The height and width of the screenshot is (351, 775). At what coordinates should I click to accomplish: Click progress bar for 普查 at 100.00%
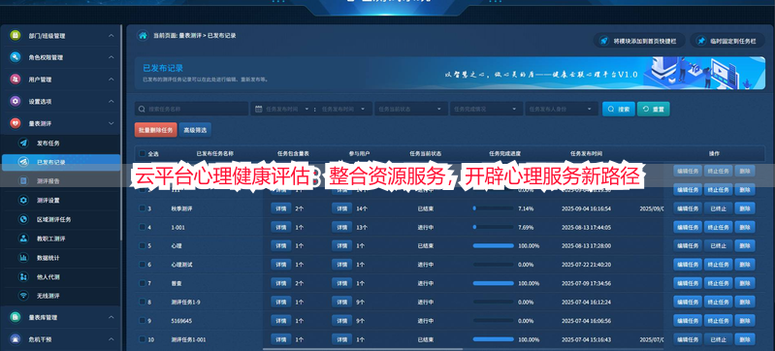(x=494, y=283)
